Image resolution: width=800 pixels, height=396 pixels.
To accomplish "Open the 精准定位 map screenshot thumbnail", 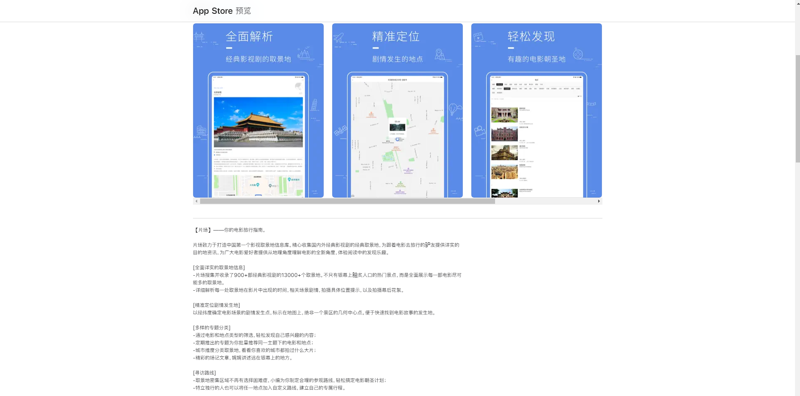I will pos(397,110).
